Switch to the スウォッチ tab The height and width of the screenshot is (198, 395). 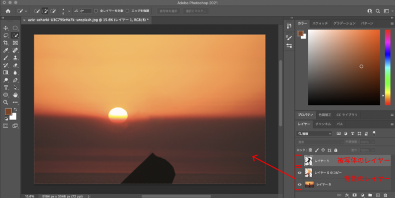[x=320, y=23]
